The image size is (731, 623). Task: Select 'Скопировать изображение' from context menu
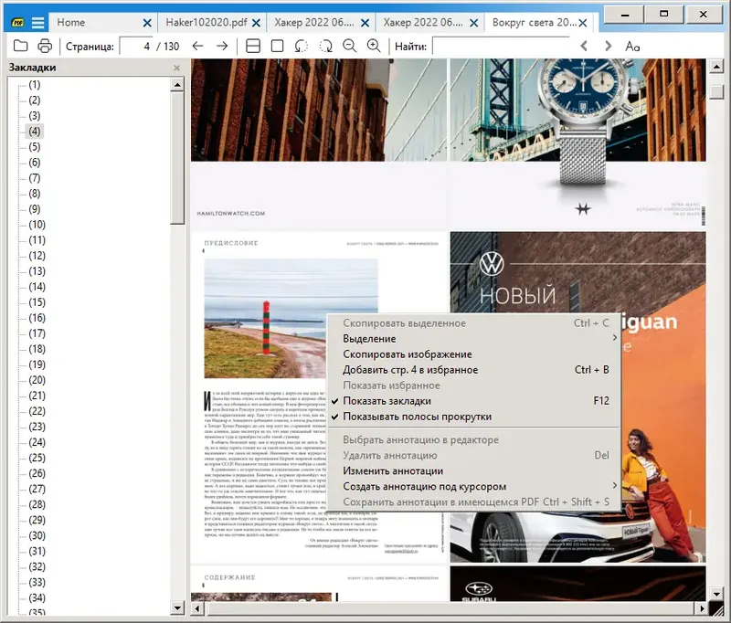pyautogui.click(x=407, y=354)
